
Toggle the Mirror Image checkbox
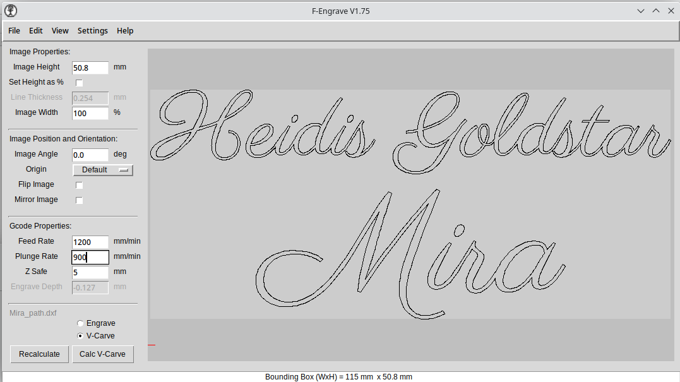click(x=80, y=200)
